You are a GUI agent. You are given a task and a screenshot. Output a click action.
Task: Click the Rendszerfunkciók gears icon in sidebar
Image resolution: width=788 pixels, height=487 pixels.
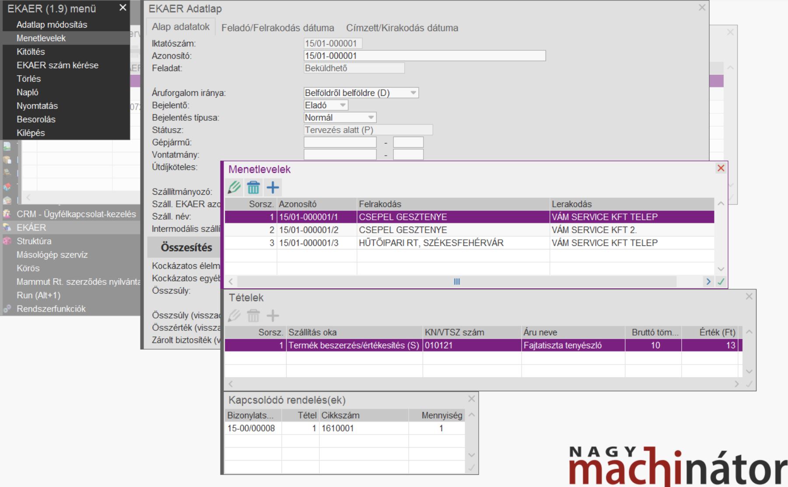pos(7,309)
